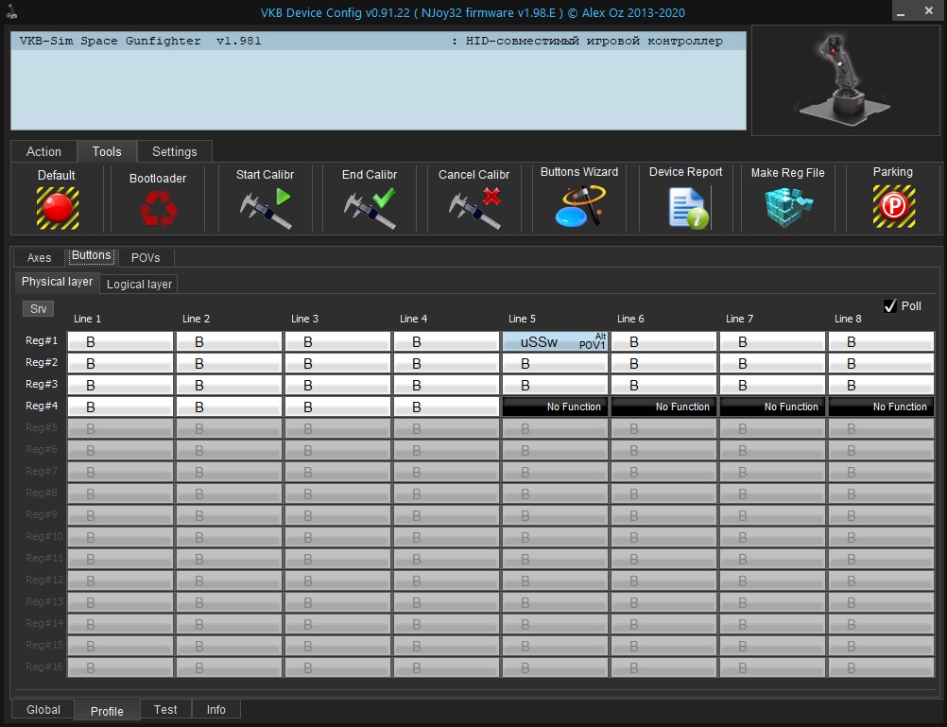Click the Parking icon
Image resolution: width=947 pixels, height=727 pixels.
pos(894,207)
